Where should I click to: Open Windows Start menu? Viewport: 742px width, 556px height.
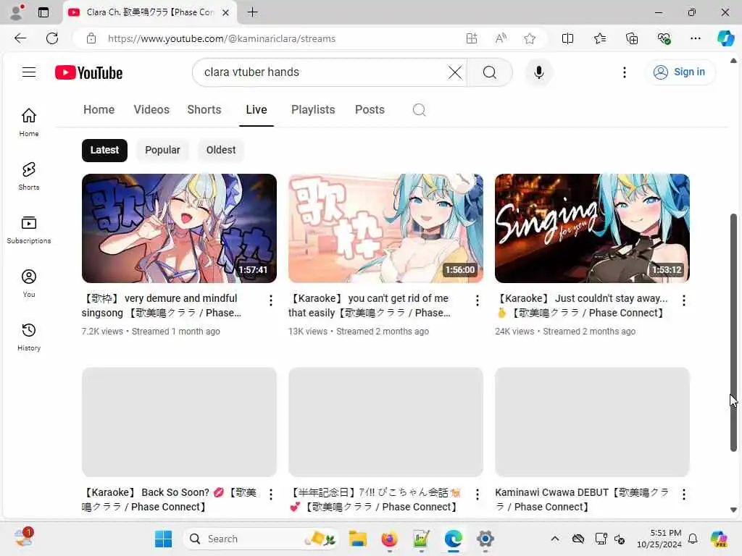163,539
